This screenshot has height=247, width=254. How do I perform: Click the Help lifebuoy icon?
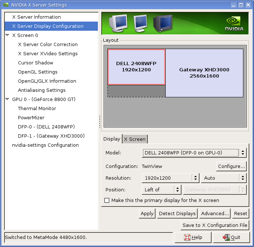[187, 237]
